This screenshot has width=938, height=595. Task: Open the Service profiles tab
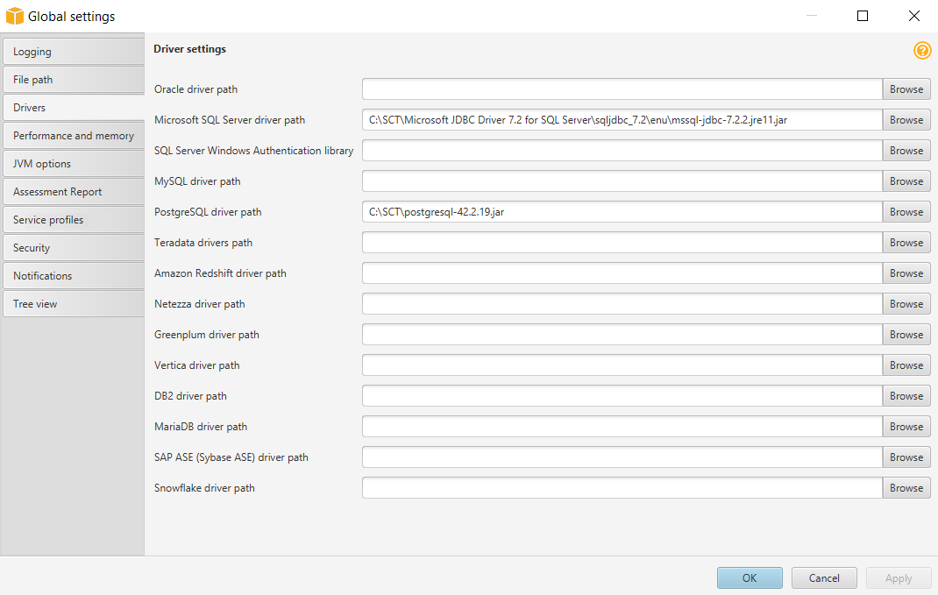point(72,220)
